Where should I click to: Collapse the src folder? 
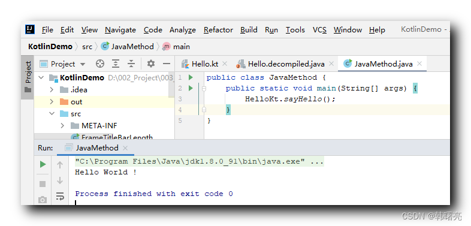tap(52, 114)
